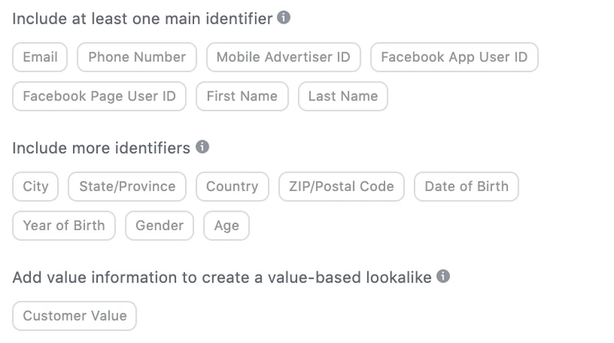The width and height of the screenshot is (614, 343).
Task: Click info icon next to Include more identifiers
Action: pos(202,147)
